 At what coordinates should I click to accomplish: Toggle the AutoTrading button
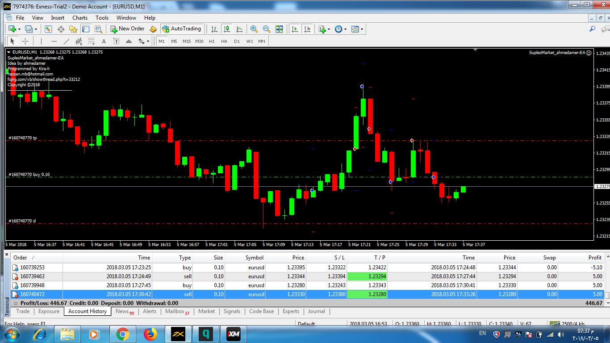tap(182, 29)
